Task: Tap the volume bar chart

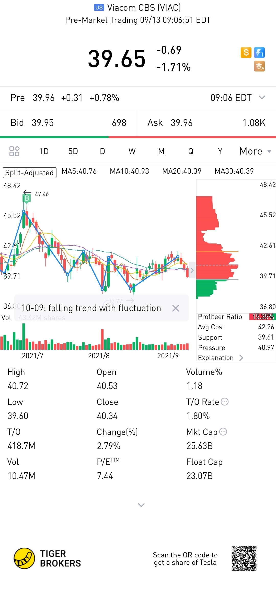Action: [x=95, y=337]
